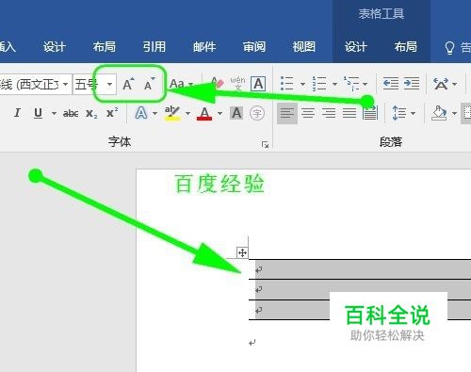Screen dimensions: 471x372
Task: Clear all formatting with the eraser icon
Action: tap(218, 83)
